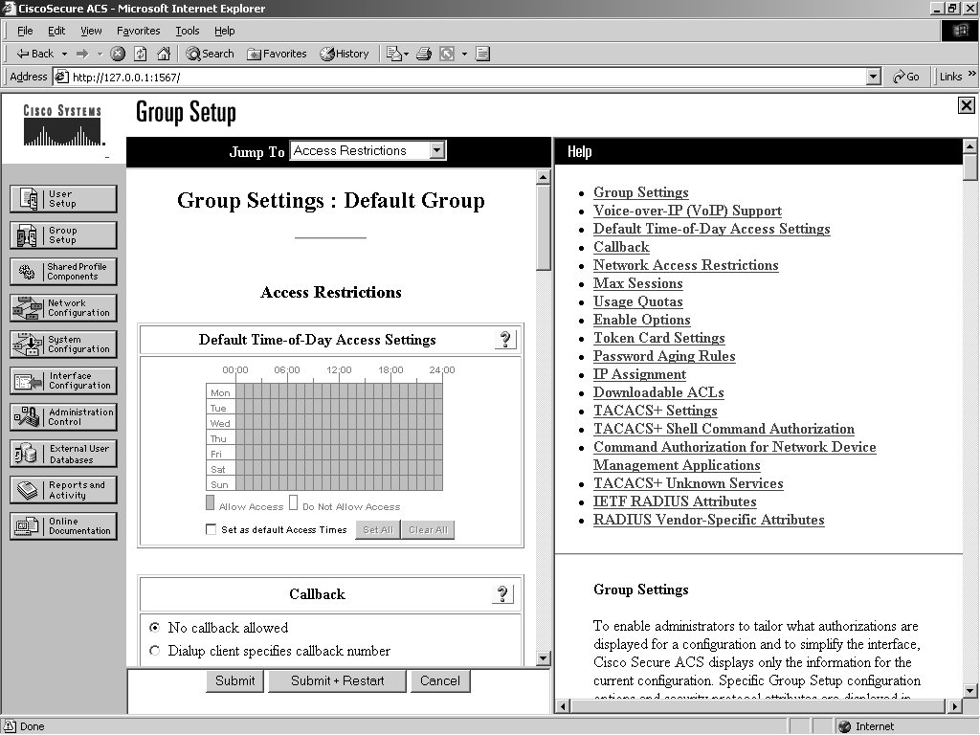Open help for Default Time-of-Day Access Settings
The image size is (980, 735).
(505, 340)
